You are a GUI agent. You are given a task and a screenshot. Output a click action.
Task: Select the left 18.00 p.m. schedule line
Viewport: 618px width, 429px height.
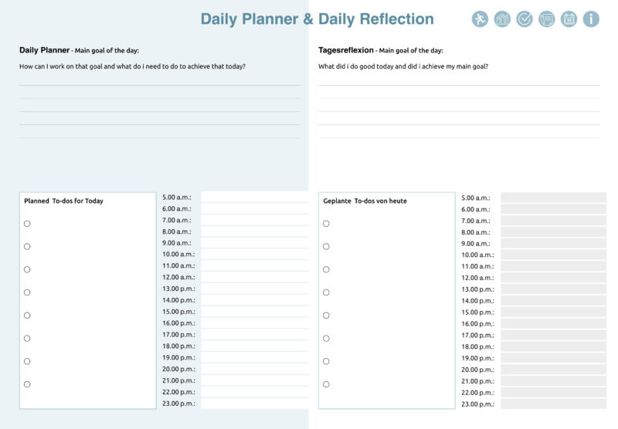click(x=255, y=346)
